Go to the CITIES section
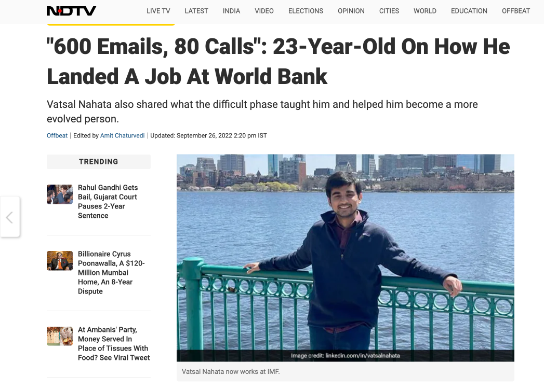 point(389,11)
